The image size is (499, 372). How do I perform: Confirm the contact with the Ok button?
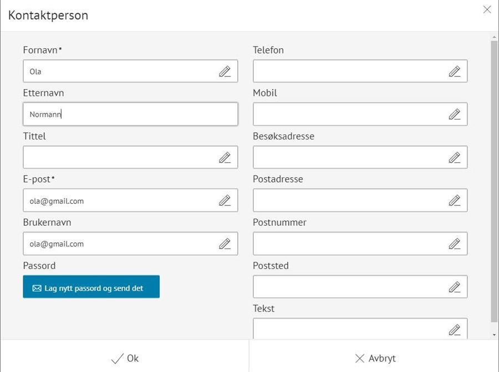[x=125, y=358]
